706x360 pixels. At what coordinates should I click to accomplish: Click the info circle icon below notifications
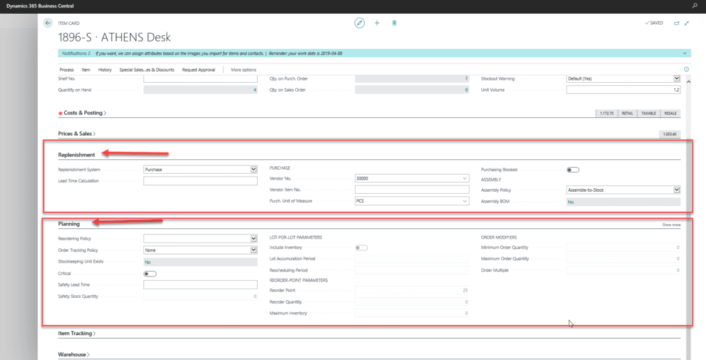686,70
